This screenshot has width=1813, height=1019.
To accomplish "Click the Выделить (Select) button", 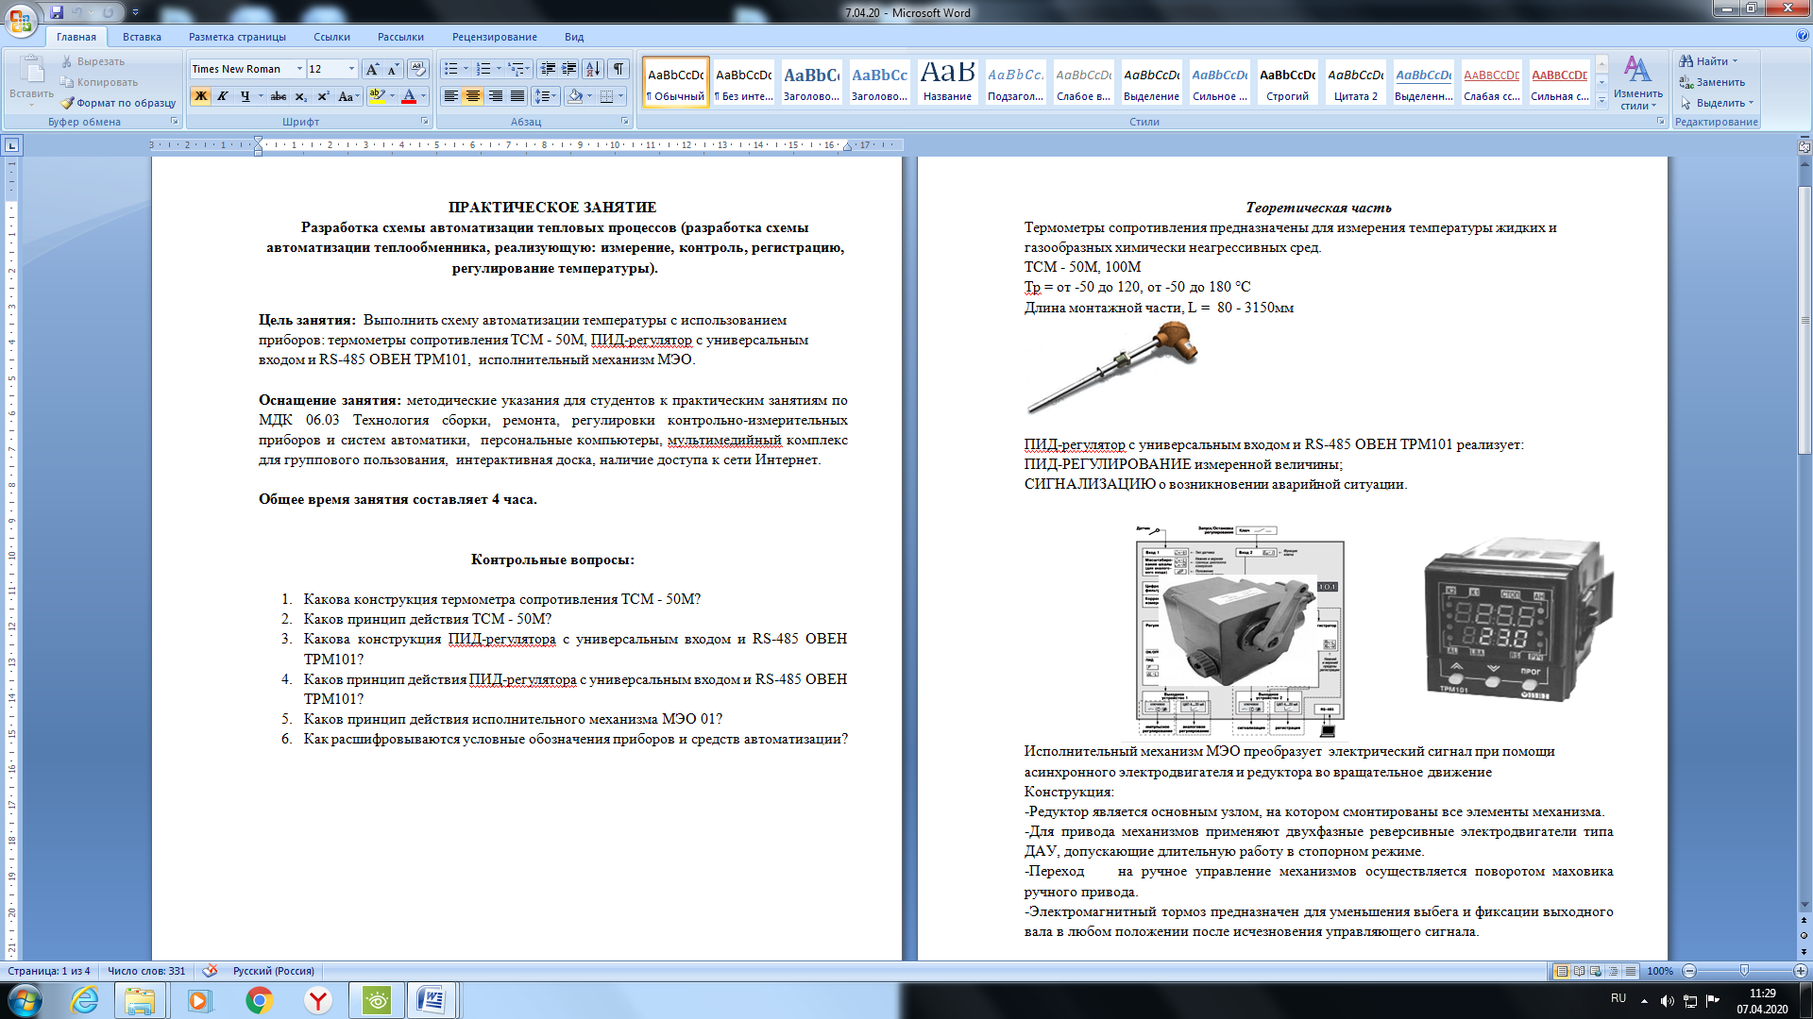I will pos(1716,103).
